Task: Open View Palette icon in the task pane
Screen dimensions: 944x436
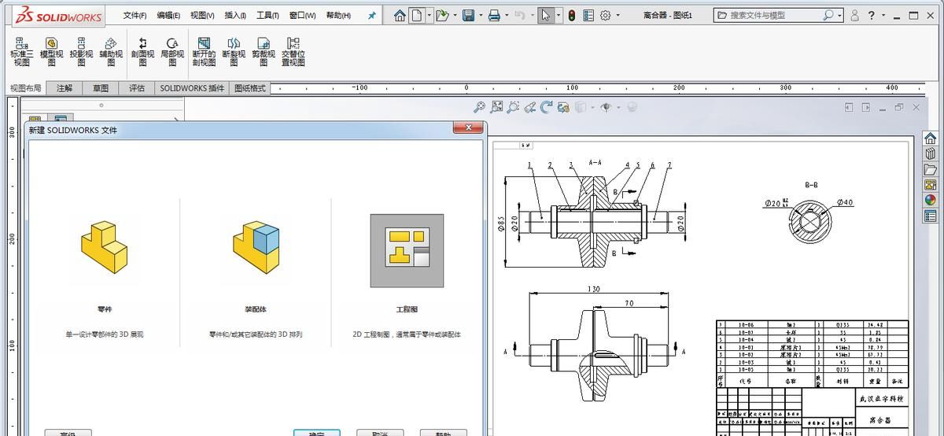Action: point(931,184)
